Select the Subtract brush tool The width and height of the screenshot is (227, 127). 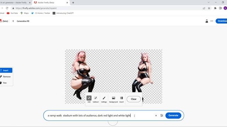(95, 99)
